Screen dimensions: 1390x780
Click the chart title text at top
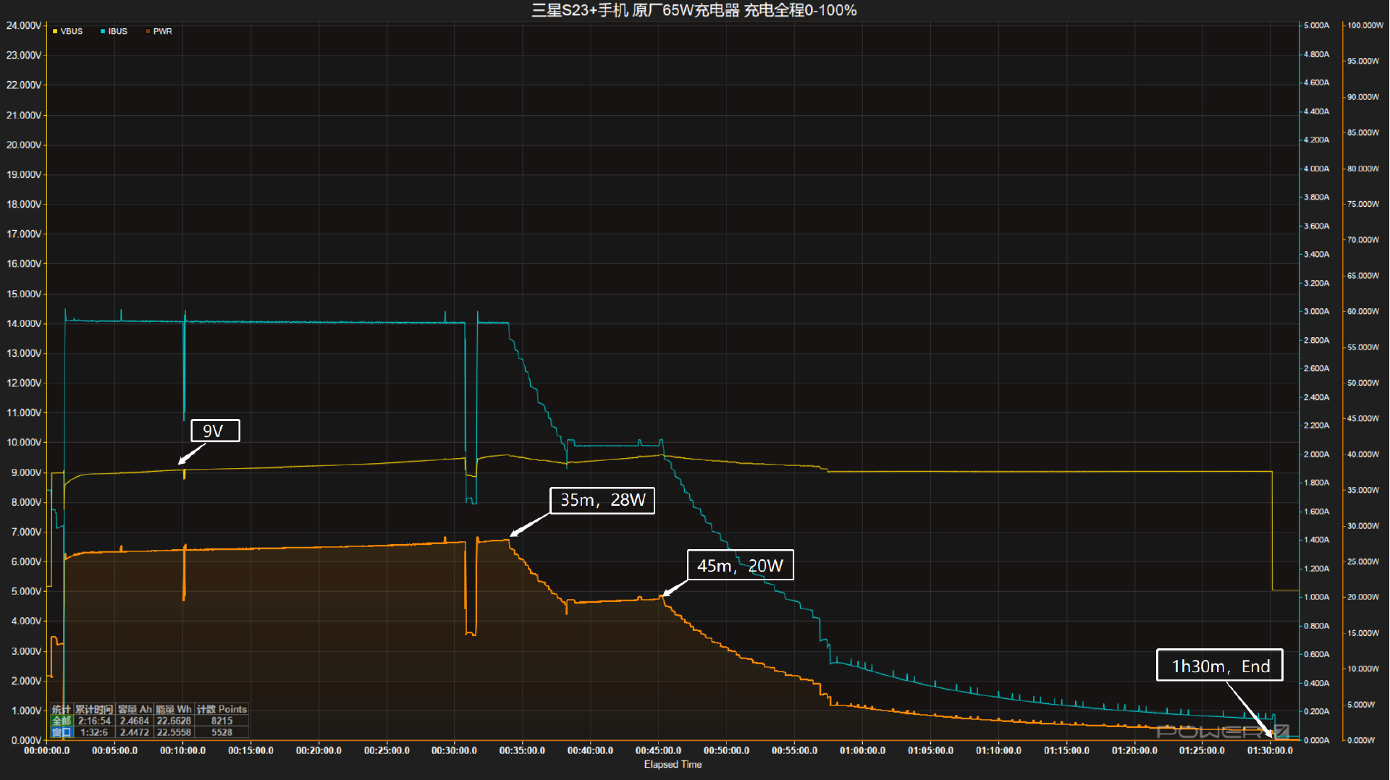[x=694, y=10]
